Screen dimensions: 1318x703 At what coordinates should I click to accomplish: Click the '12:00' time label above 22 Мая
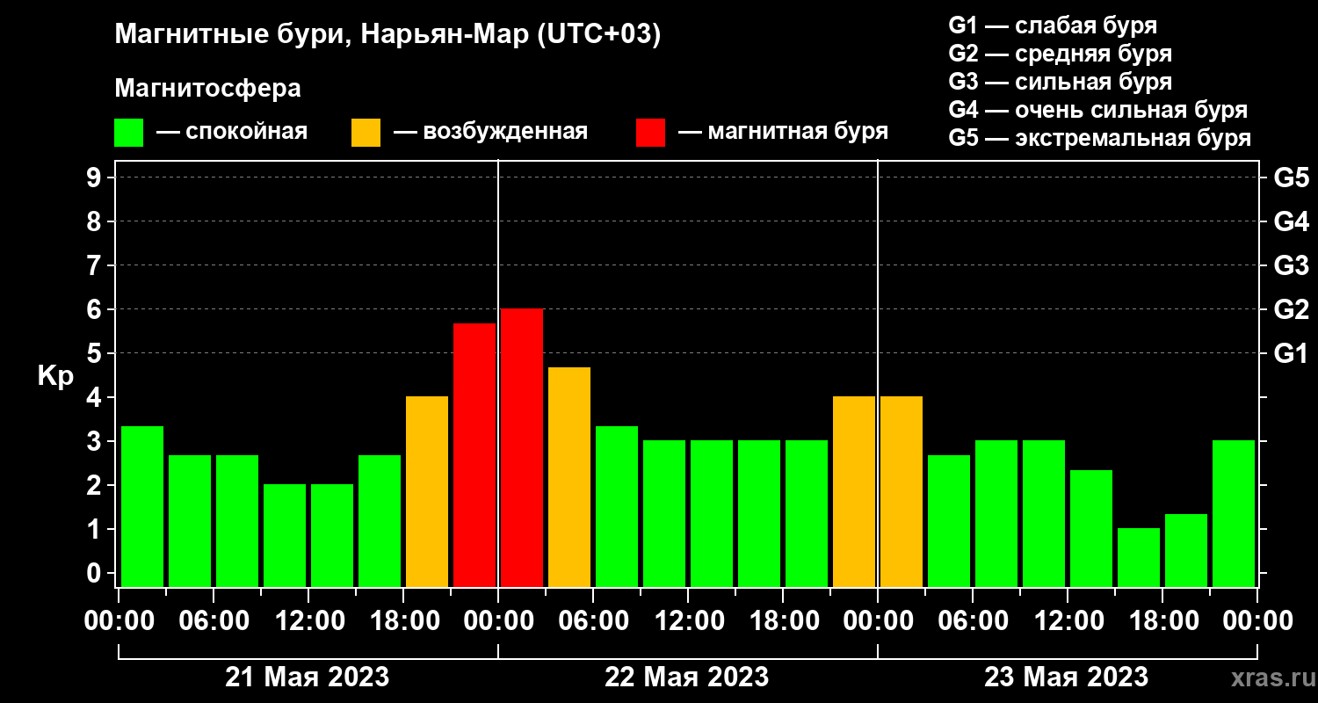pos(688,621)
